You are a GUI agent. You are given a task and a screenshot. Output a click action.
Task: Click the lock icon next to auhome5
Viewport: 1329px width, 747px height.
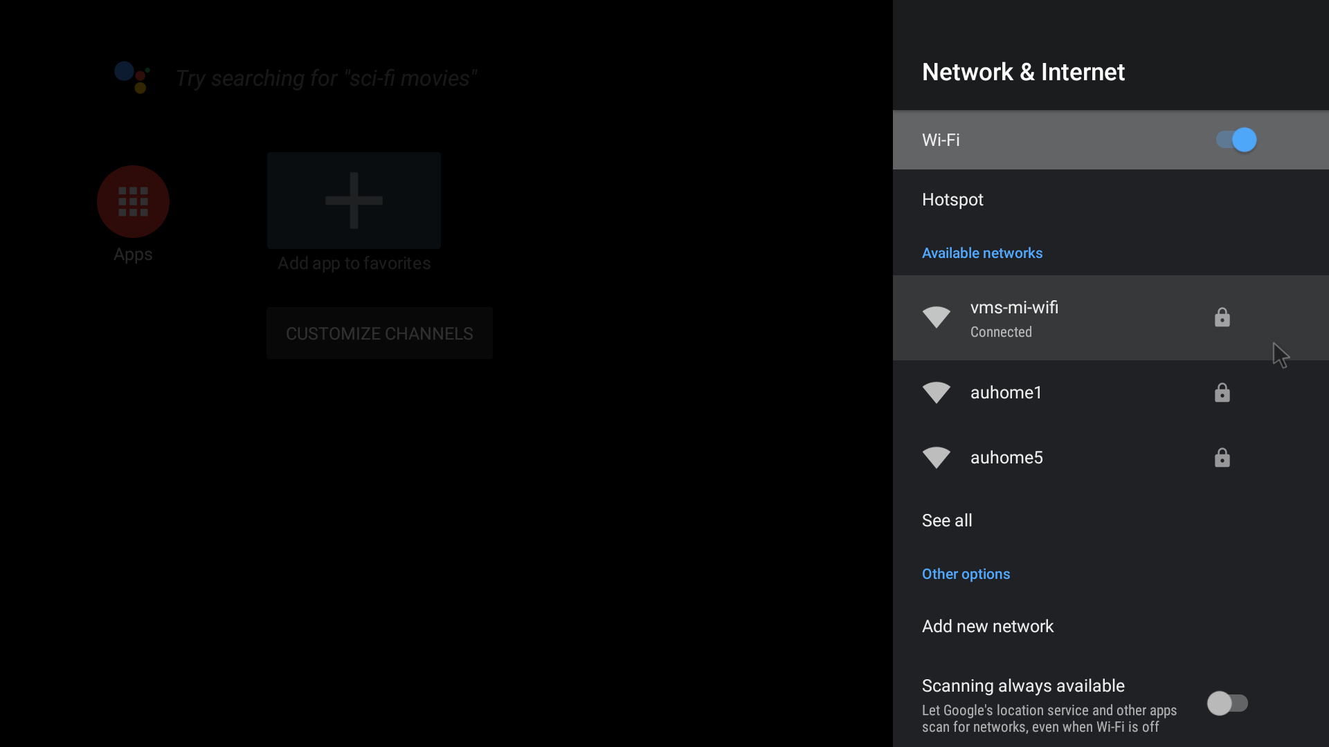point(1222,457)
